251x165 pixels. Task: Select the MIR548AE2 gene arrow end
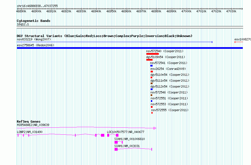(x=155, y=128)
